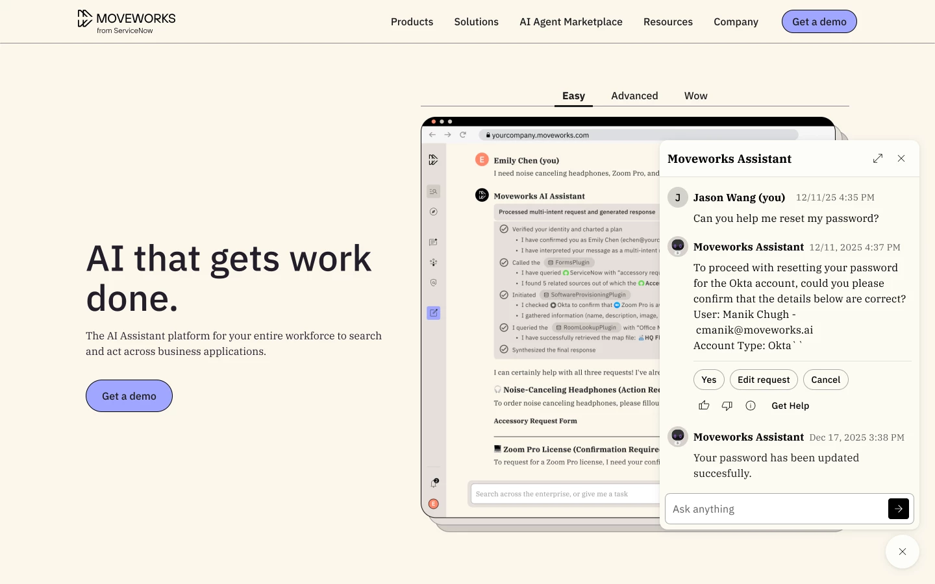Click the yourcompany.moveworks.com address bar
The image size is (935, 584).
[638, 135]
